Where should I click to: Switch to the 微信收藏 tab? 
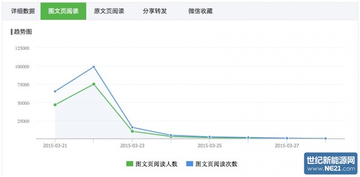[x=200, y=11]
